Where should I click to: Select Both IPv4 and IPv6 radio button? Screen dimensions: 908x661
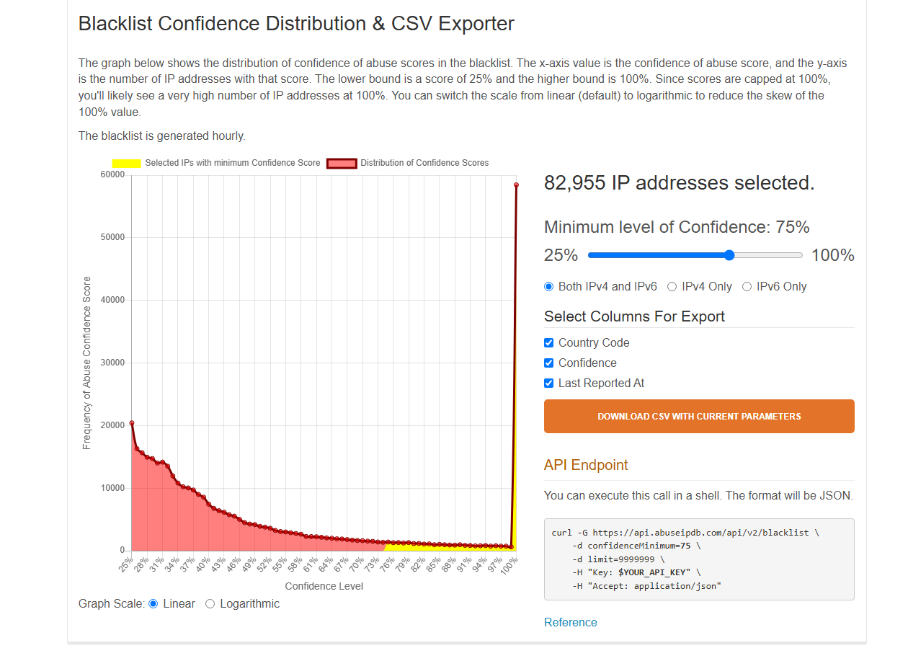click(549, 287)
